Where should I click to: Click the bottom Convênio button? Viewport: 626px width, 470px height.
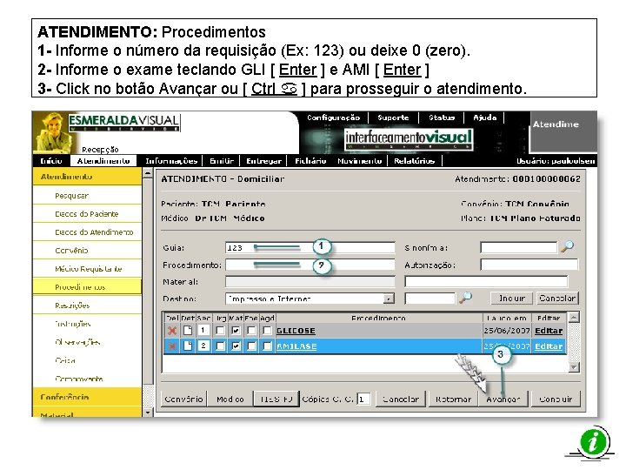tap(183, 399)
